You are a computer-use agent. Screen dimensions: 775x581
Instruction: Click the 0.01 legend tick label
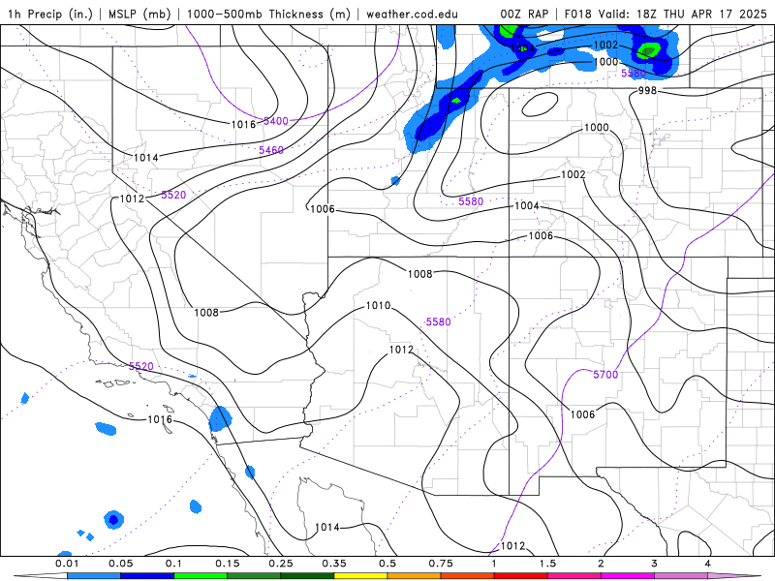pos(67,564)
